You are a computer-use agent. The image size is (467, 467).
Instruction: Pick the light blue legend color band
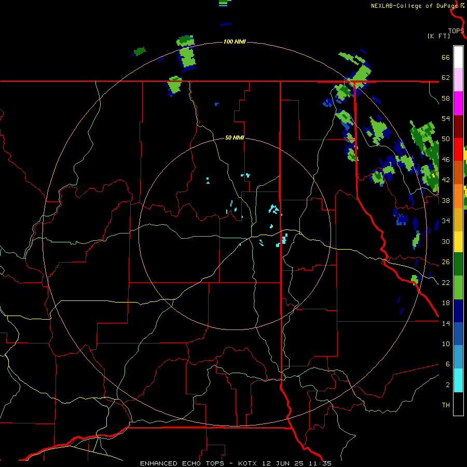[x=458, y=357]
